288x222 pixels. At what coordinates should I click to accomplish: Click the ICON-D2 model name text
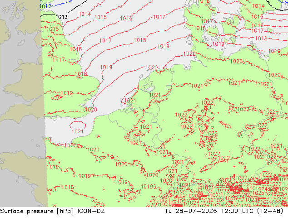(x=91, y=211)
